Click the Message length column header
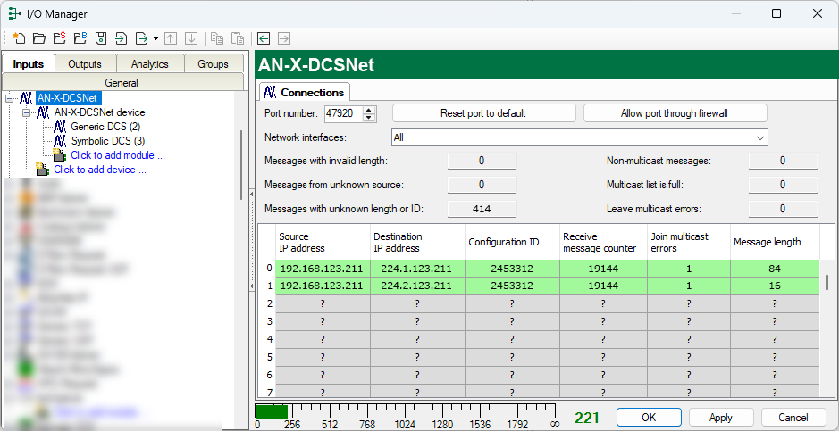This screenshot has height=431, width=839. (x=775, y=242)
